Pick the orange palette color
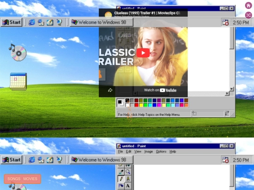Image resolution: width=254 pixels, height=190 pixels. click(186, 105)
